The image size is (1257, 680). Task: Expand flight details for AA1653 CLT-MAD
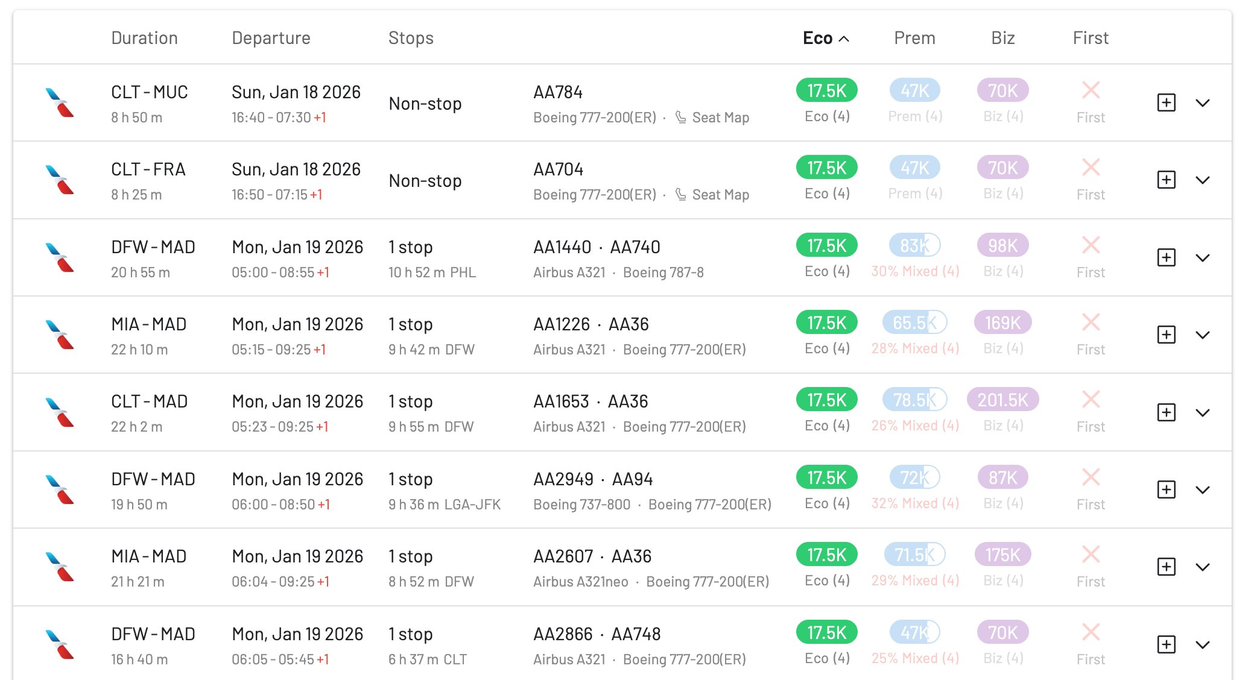point(1203,412)
